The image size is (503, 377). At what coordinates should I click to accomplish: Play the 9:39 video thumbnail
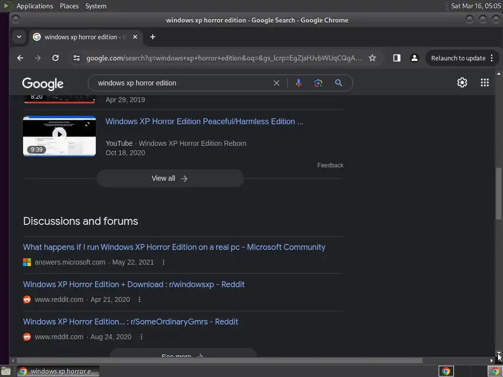[59, 136]
